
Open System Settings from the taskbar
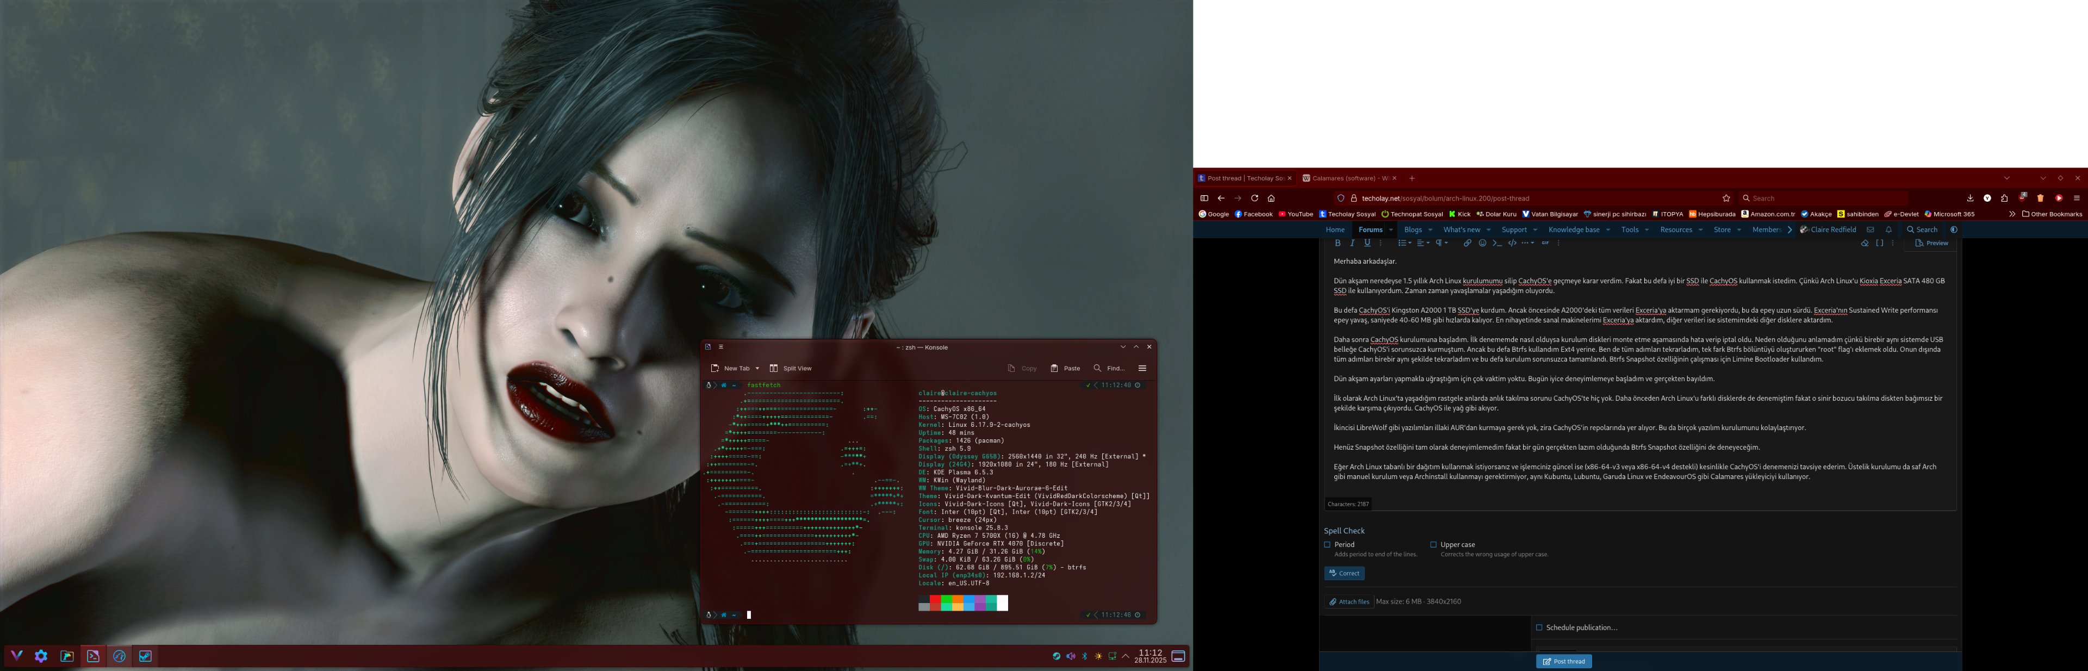41,656
